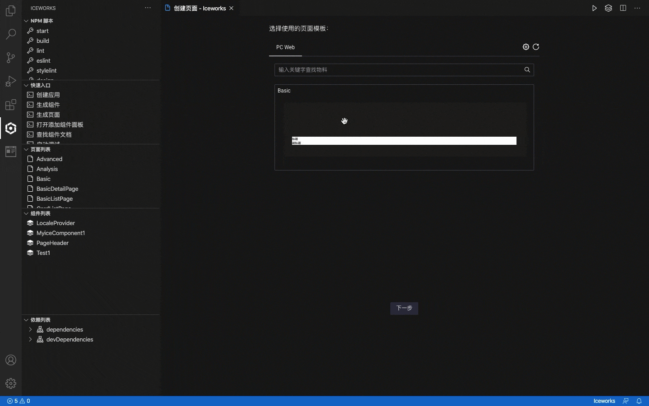Click the errors and warnings status indicator
This screenshot has width=649, height=406.
point(18,401)
